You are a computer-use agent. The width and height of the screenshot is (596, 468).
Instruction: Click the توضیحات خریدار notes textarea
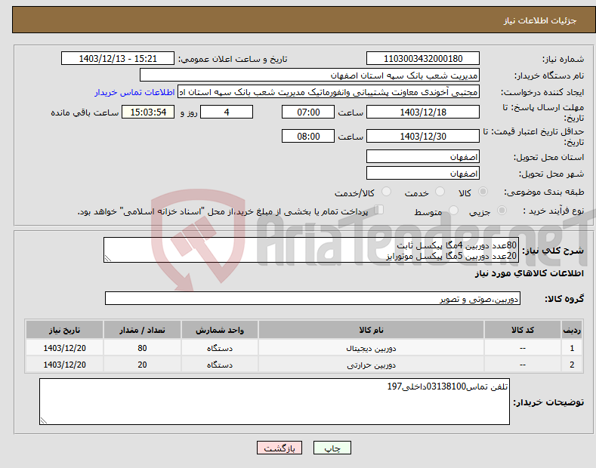(x=274, y=402)
